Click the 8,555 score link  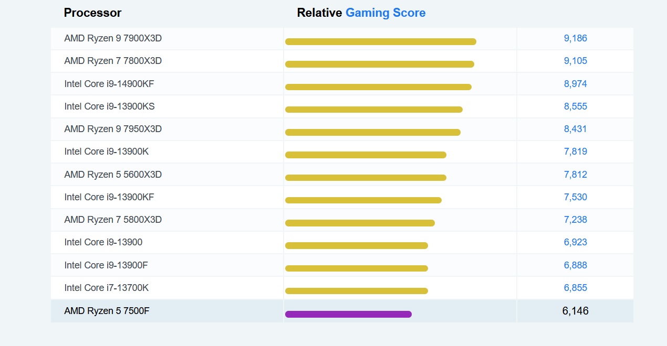pyautogui.click(x=576, y=106)
